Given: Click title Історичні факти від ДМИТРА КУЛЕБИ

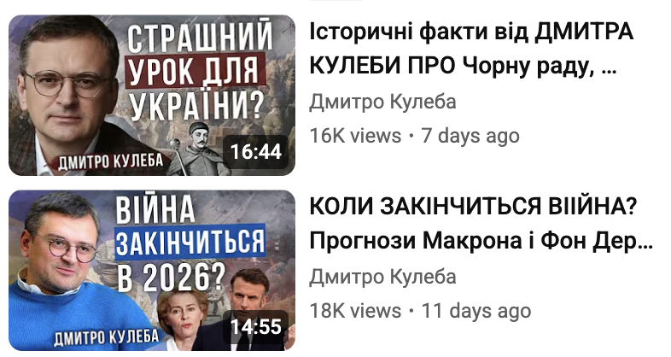Looking at the screenshot, I should tap(471, 49).
